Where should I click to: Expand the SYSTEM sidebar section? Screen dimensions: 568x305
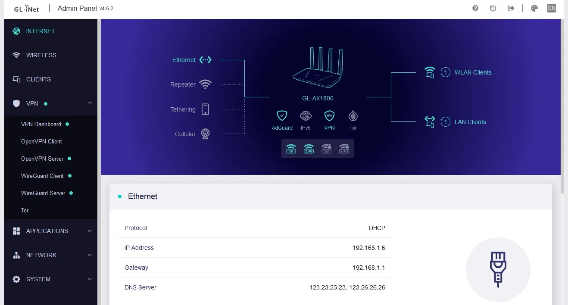pyautogui.click(x=90, y=279)
